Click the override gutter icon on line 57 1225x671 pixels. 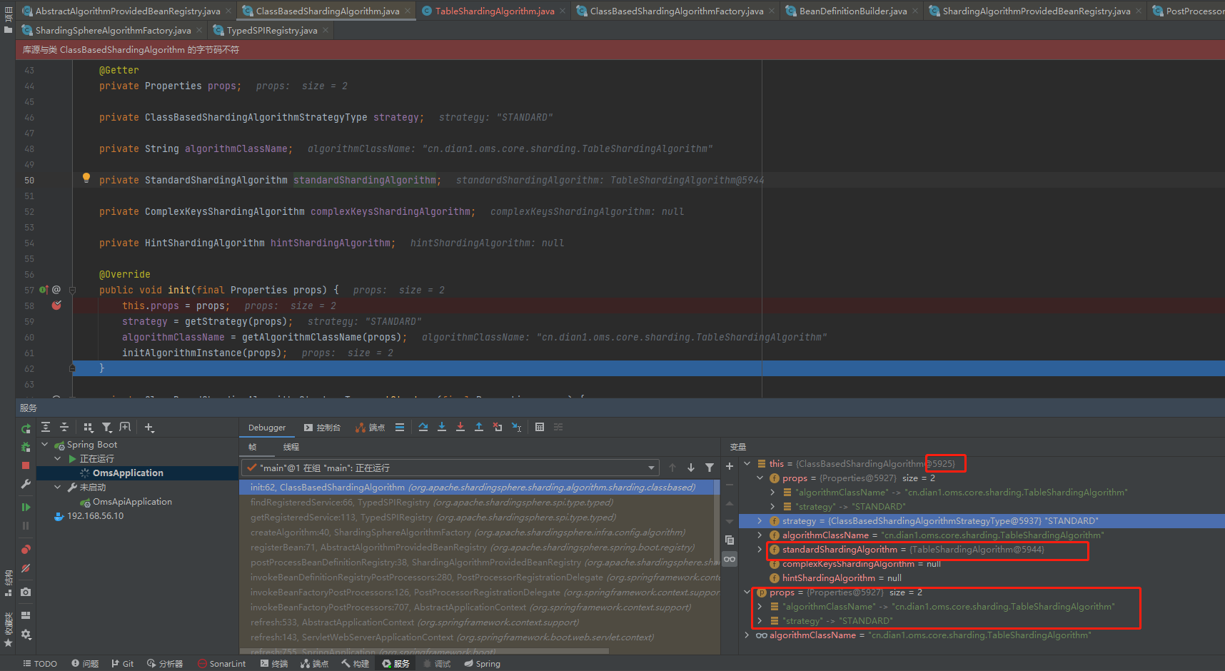pyautogui.click(x=44, y=290)
